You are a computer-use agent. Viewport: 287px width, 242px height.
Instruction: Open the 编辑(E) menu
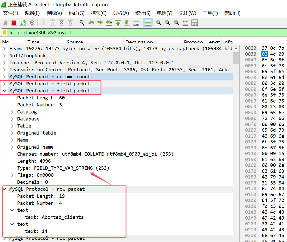pyautogui.click(x=32, y=13)
